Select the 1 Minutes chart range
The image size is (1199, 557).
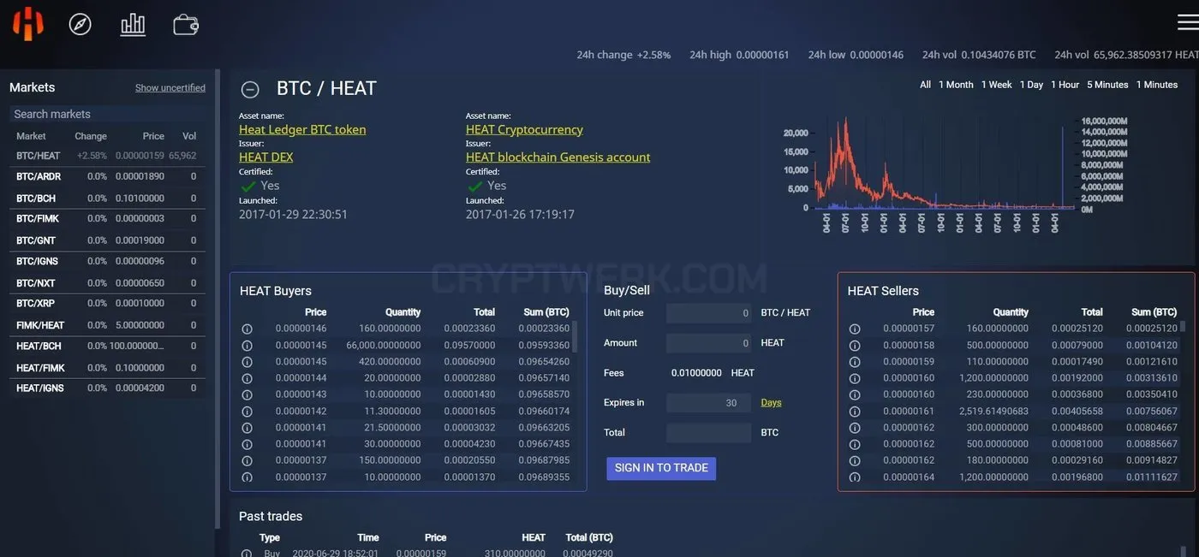pos(1157,85)
